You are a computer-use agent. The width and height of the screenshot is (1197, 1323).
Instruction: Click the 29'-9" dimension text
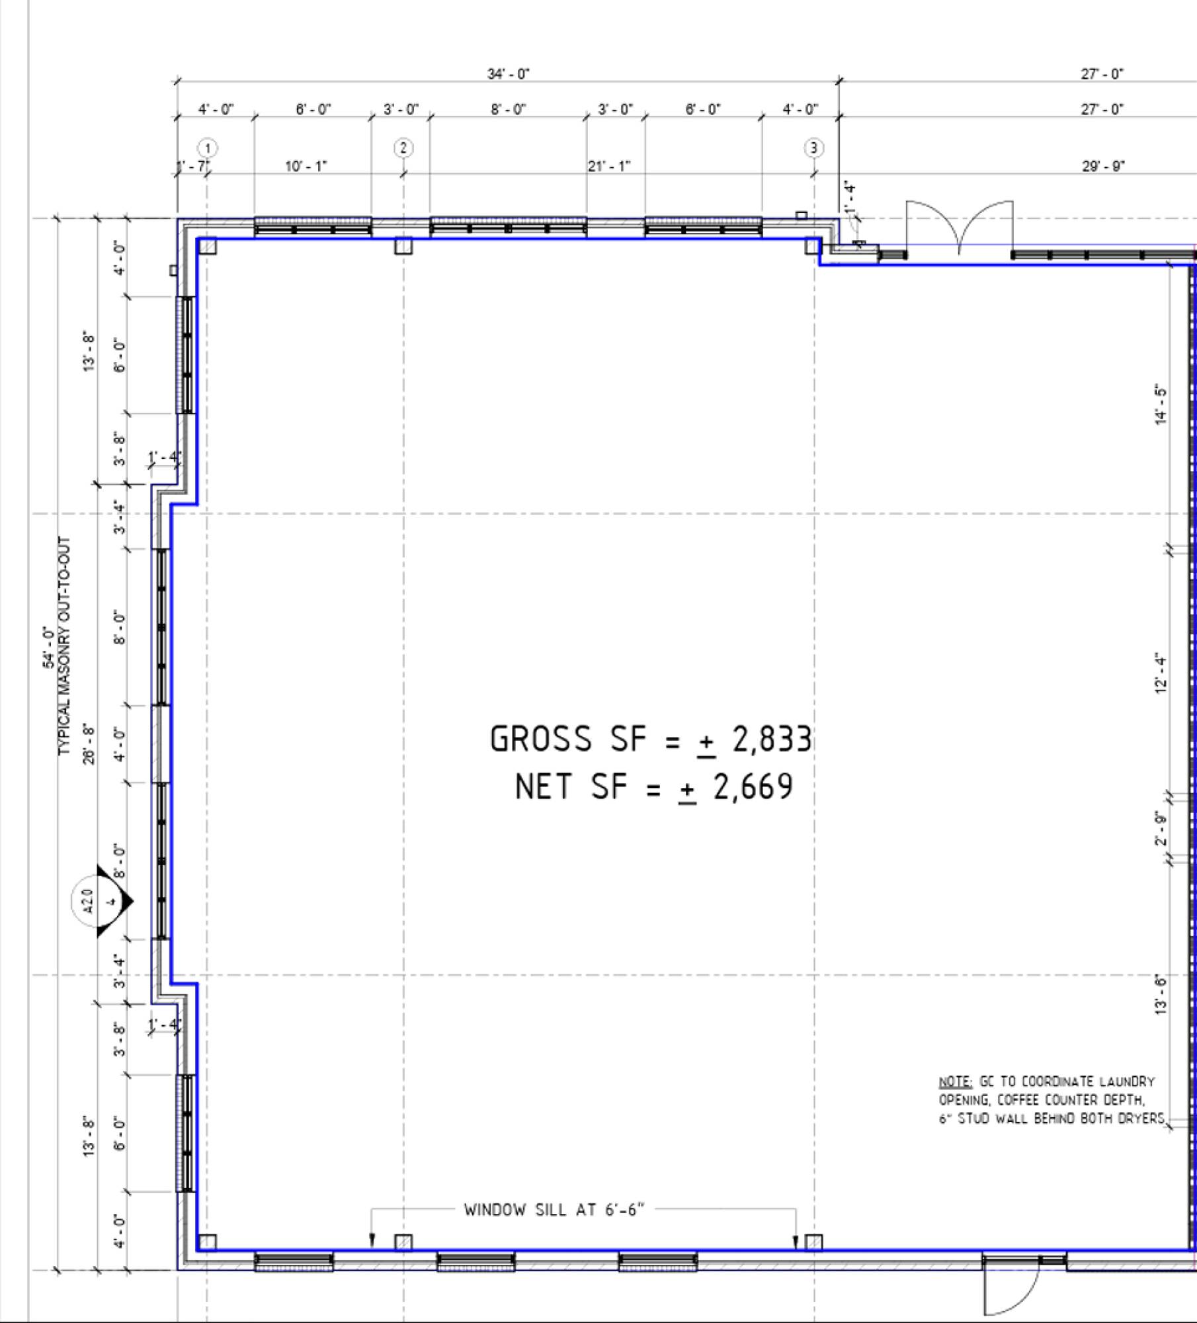[1104, 166]
